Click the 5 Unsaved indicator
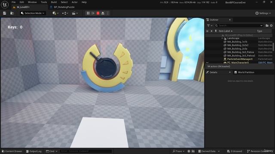275x154 pixels. [235, 151]
